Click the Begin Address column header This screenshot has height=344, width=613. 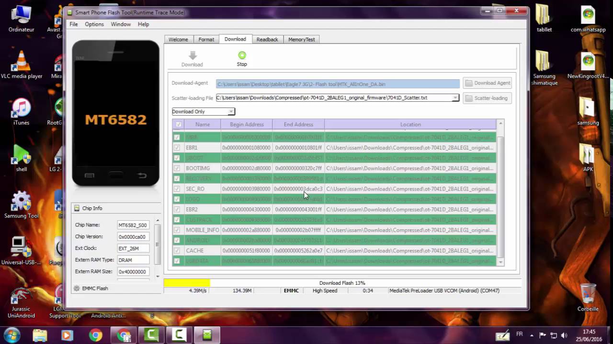coord(247,125)
